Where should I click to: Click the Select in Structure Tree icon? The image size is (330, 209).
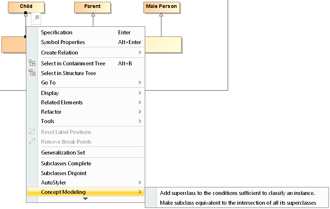click(x=32, y=73)
